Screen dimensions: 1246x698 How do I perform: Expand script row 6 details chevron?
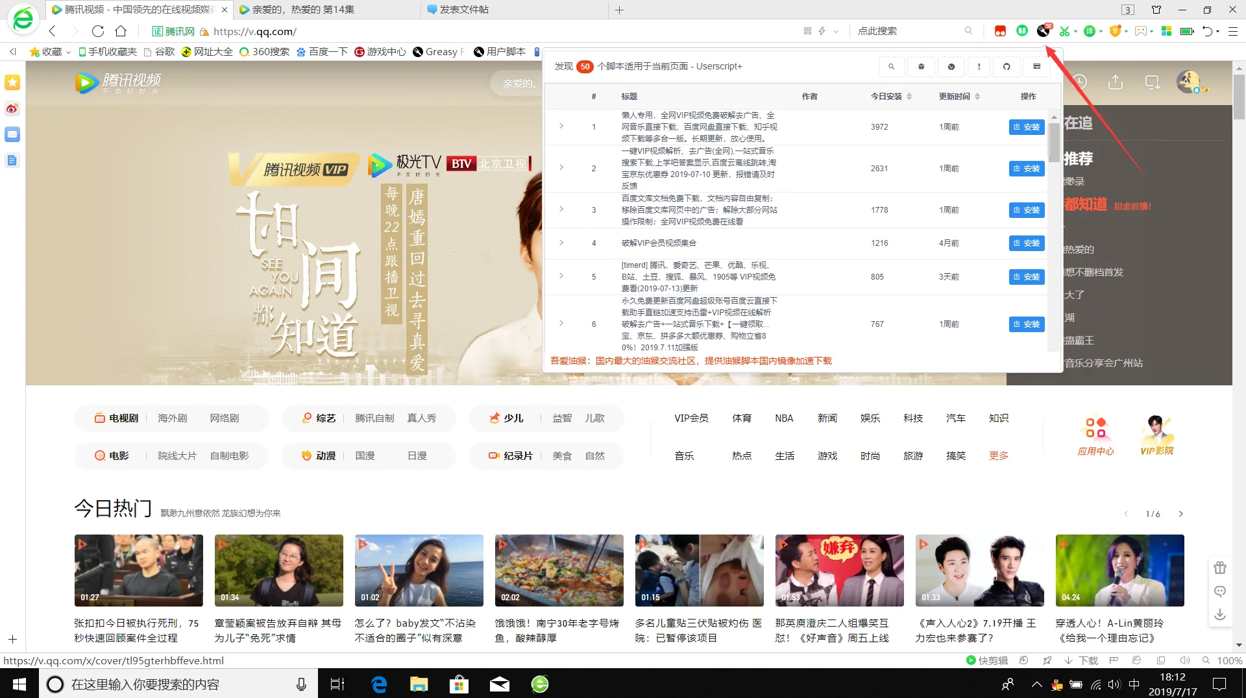[561, 323]
